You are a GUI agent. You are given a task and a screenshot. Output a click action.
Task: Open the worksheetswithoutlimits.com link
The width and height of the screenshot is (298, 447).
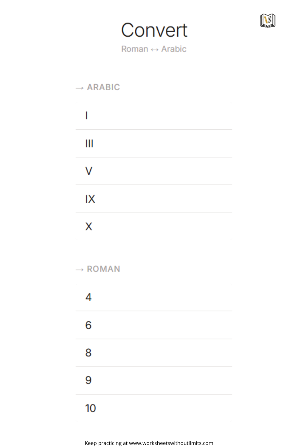(171, 443)
